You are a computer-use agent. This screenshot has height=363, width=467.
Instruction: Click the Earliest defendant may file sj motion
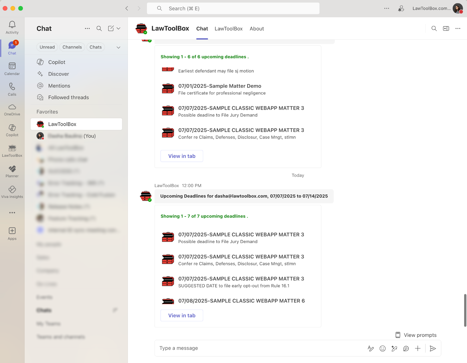click(x=216, y=71)
